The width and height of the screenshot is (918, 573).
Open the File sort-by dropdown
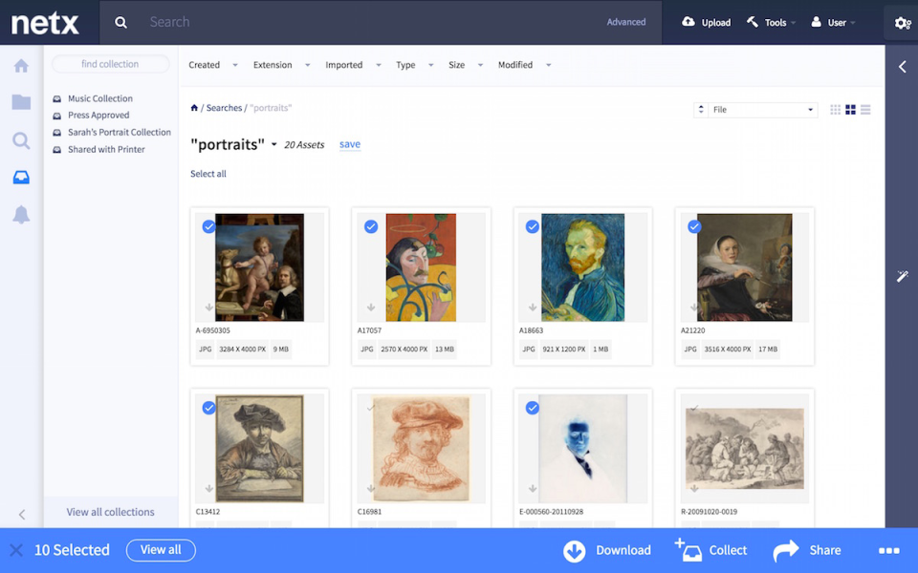(x=763, y=109)
